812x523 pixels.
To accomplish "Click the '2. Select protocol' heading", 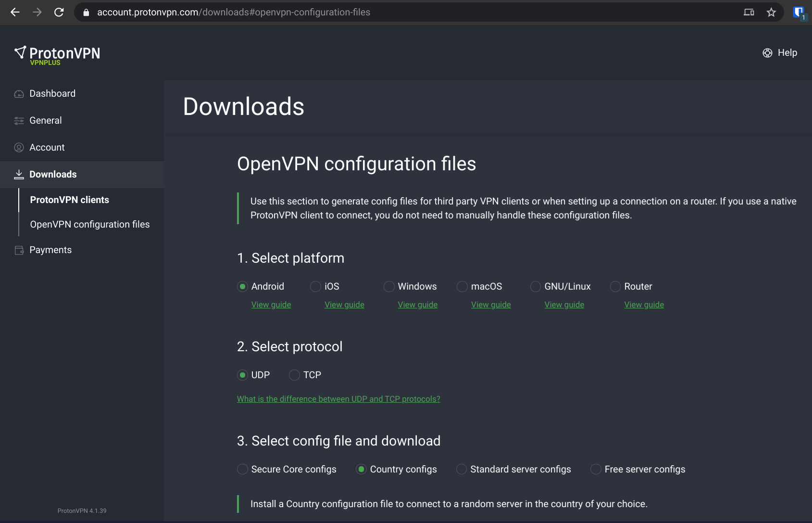I will (x=290, y=347).
